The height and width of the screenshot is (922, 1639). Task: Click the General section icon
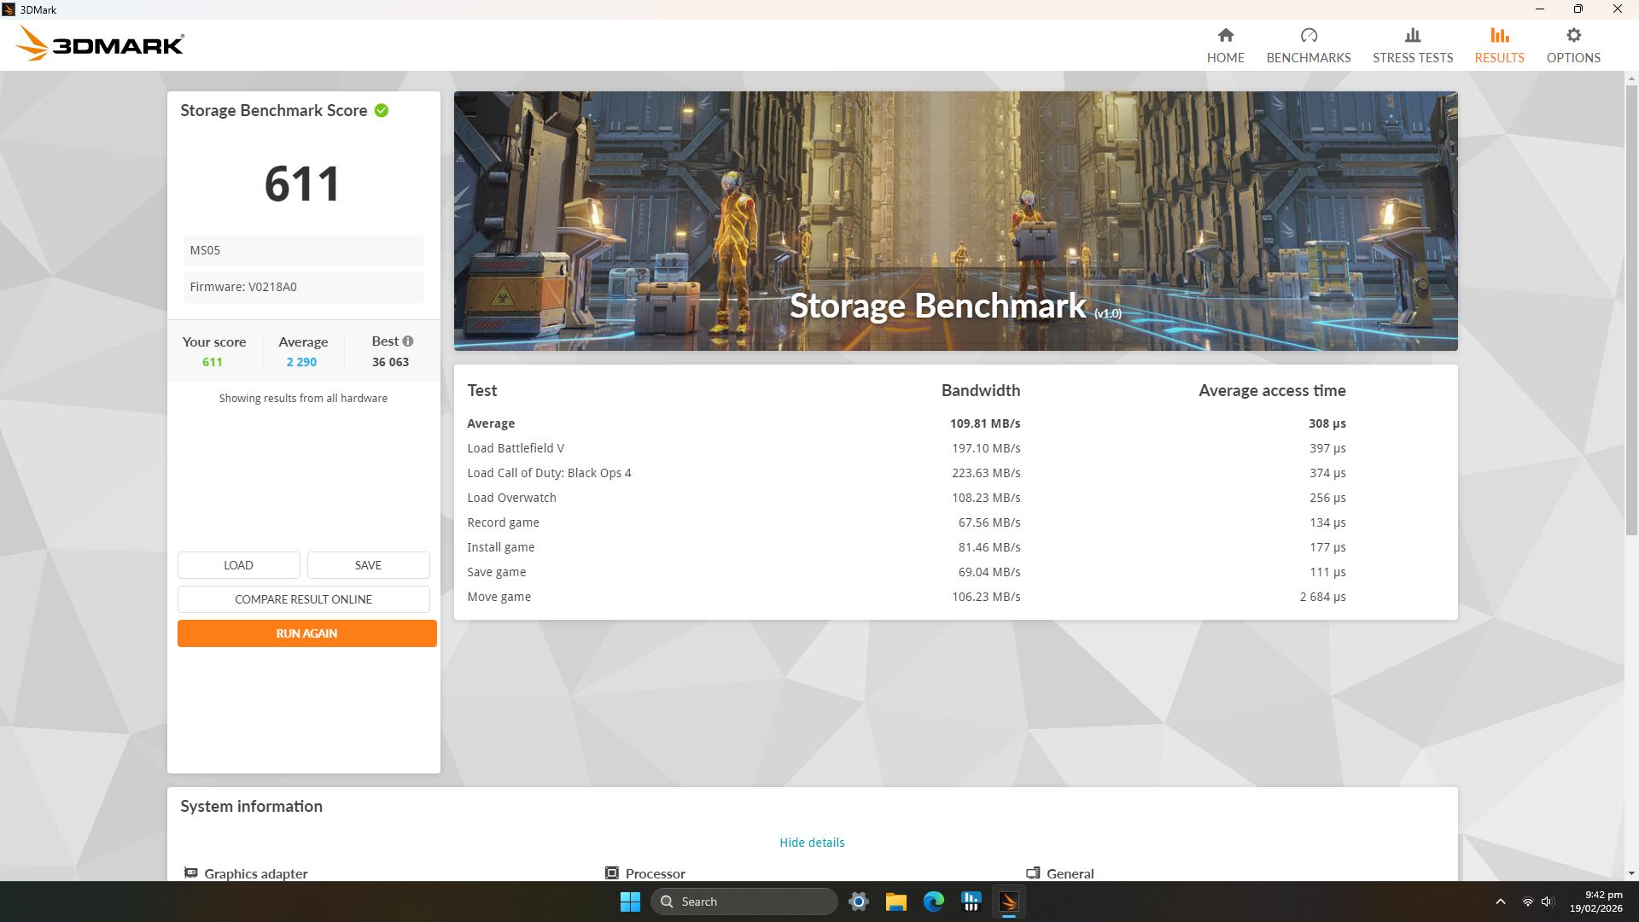[x=1033, y=872]
